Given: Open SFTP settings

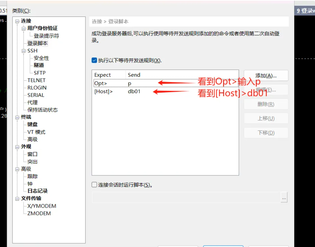Looking at the screenshot, I should tap(39, 73).
